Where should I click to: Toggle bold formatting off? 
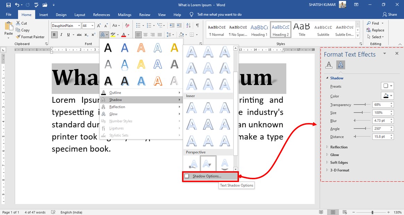click(54, 34)
